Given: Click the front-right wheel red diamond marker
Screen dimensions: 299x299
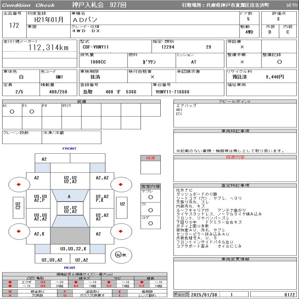Looking at the screenshot, I should [x=121, y=184].
